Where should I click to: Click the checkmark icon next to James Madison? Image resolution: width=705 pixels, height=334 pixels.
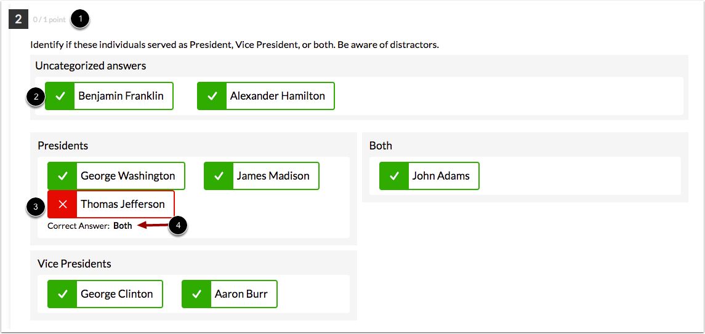tap(219, 176)
